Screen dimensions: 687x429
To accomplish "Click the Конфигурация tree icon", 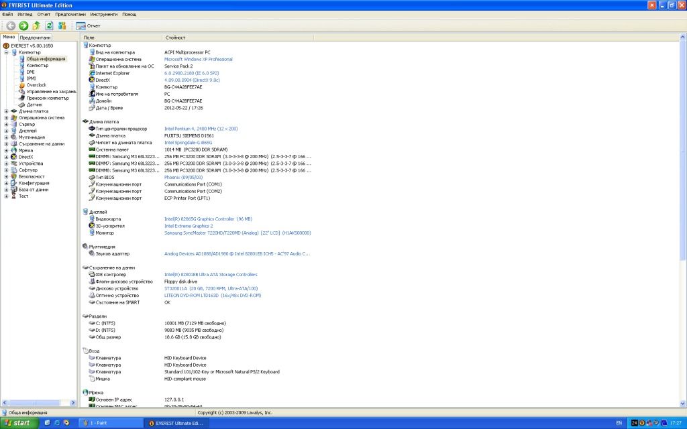I will pos(14,183).
